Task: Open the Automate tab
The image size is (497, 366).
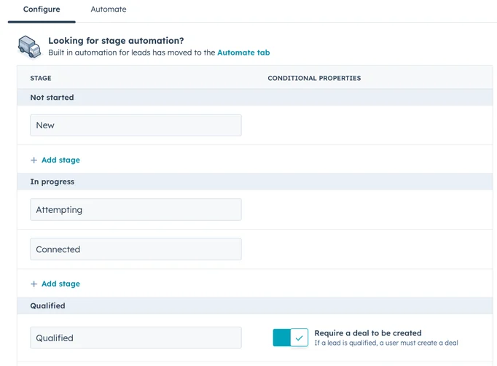Action: pyautogui.click(x=109, y=9)
